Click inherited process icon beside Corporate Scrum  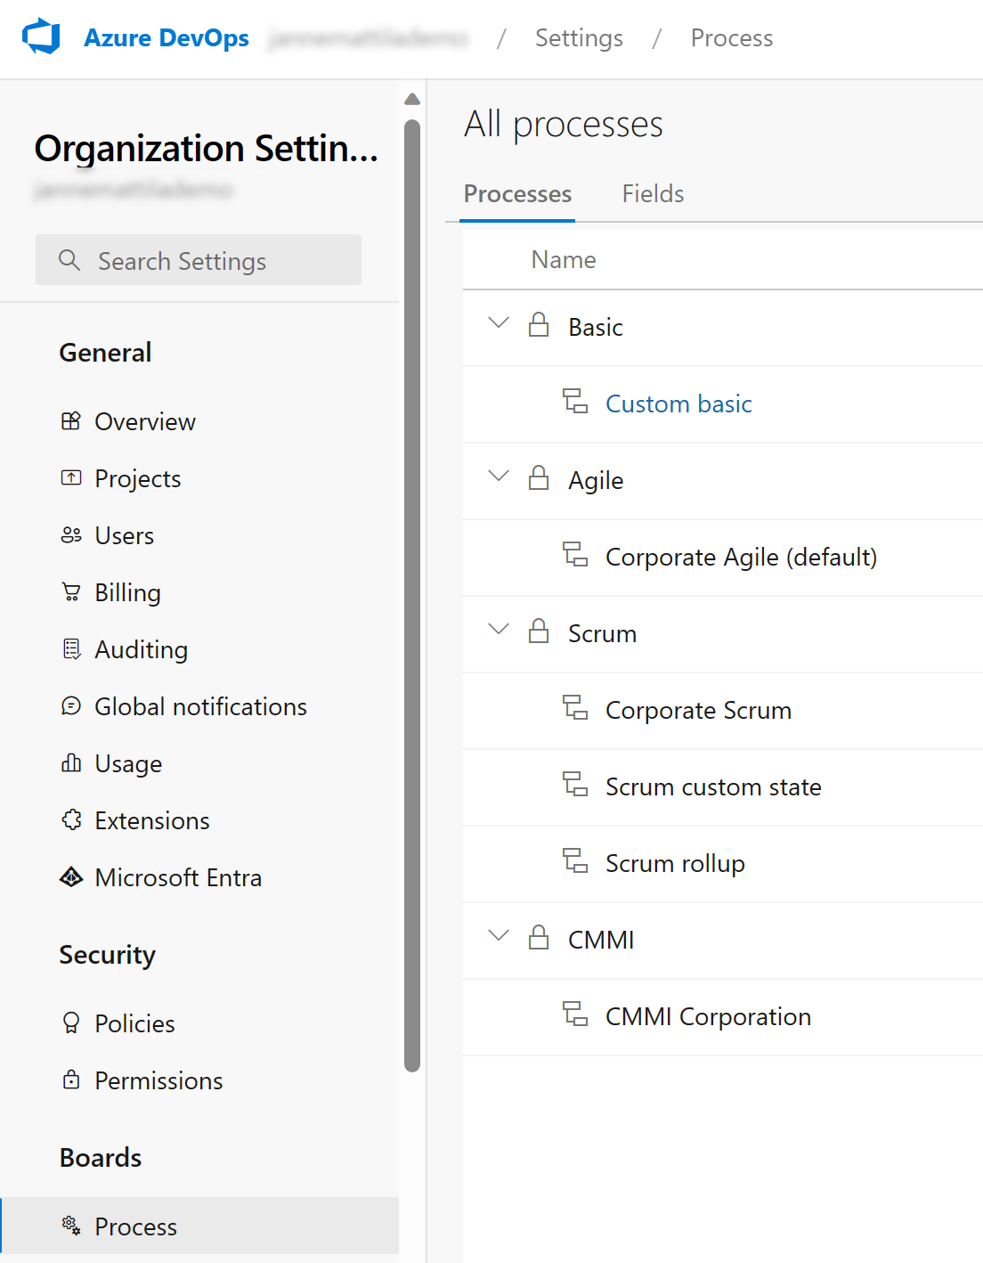click(x=575, y=708)
